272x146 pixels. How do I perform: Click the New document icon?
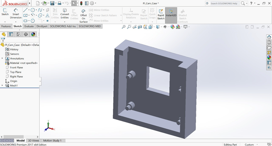(38, 3)
